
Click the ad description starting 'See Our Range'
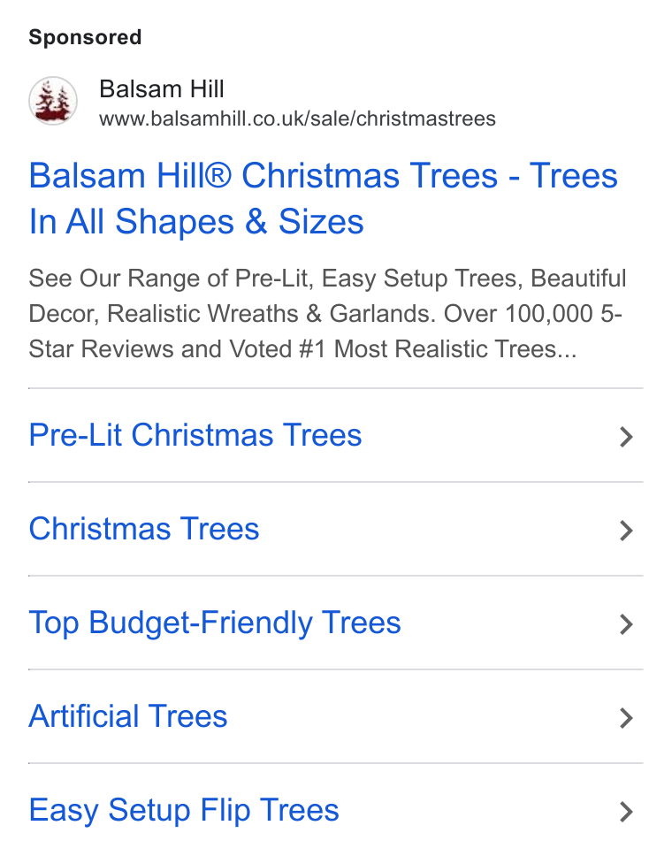(x=327, y=313)
